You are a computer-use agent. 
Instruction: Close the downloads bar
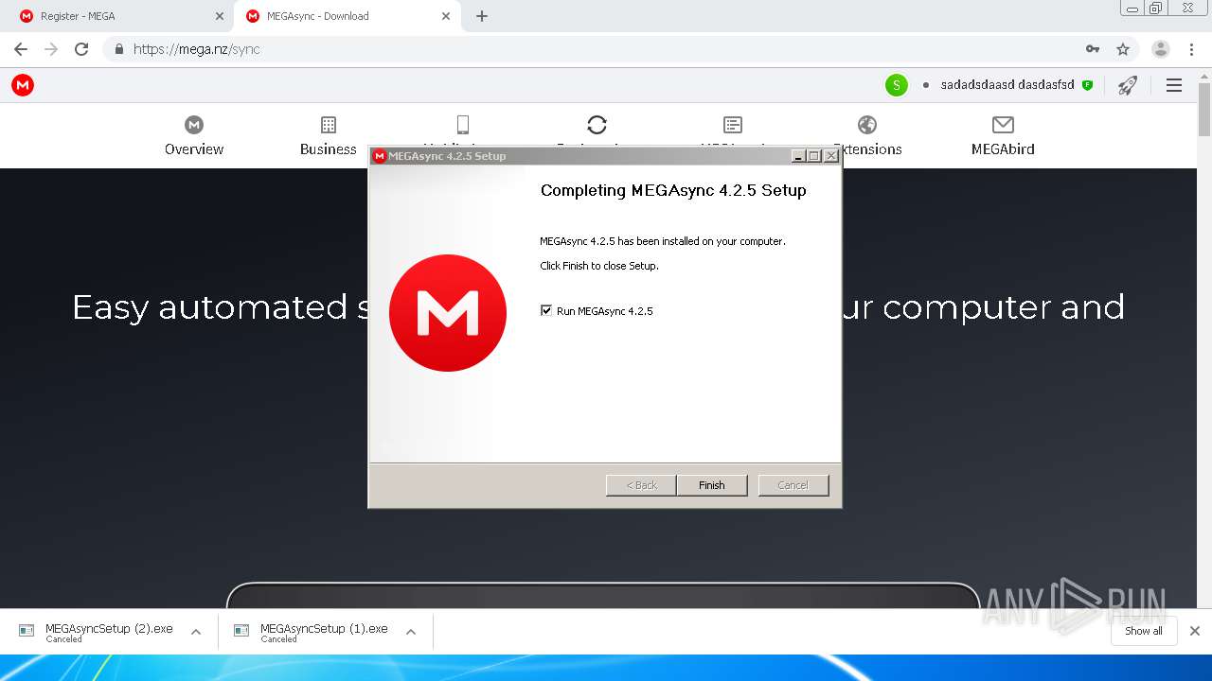point(1195,631)
